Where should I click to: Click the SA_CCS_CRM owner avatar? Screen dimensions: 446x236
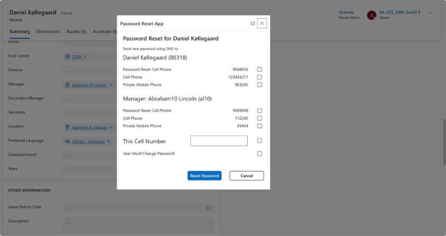coord(371,15)
